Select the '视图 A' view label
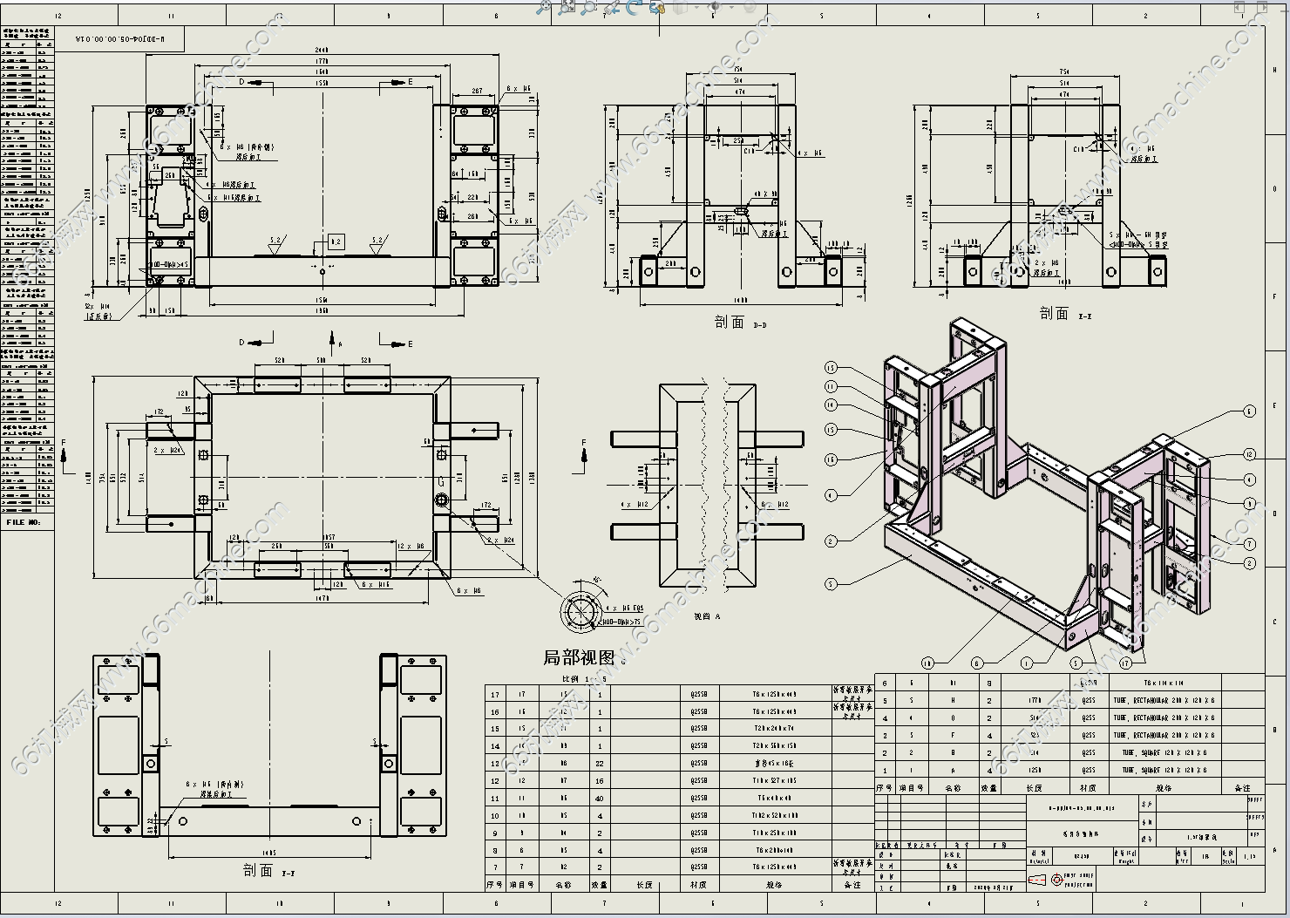This screenshot has height=918, width=1290. coord(707,616)
